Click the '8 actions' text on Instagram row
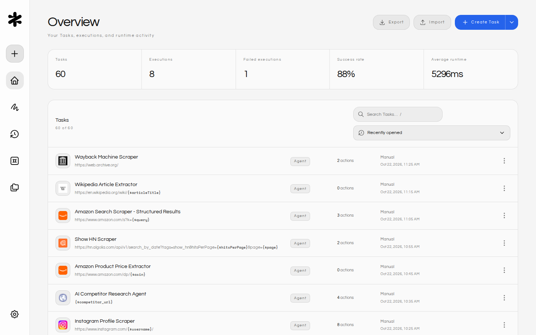The height and width of the screenshot is (335, 536). [345, 325]
